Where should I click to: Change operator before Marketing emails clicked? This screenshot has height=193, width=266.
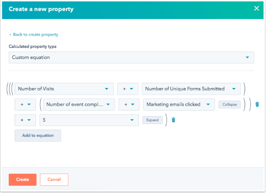tap(129, 105)
